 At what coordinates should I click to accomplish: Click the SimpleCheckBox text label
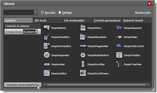pyautogui.click(x=60, y=37)
